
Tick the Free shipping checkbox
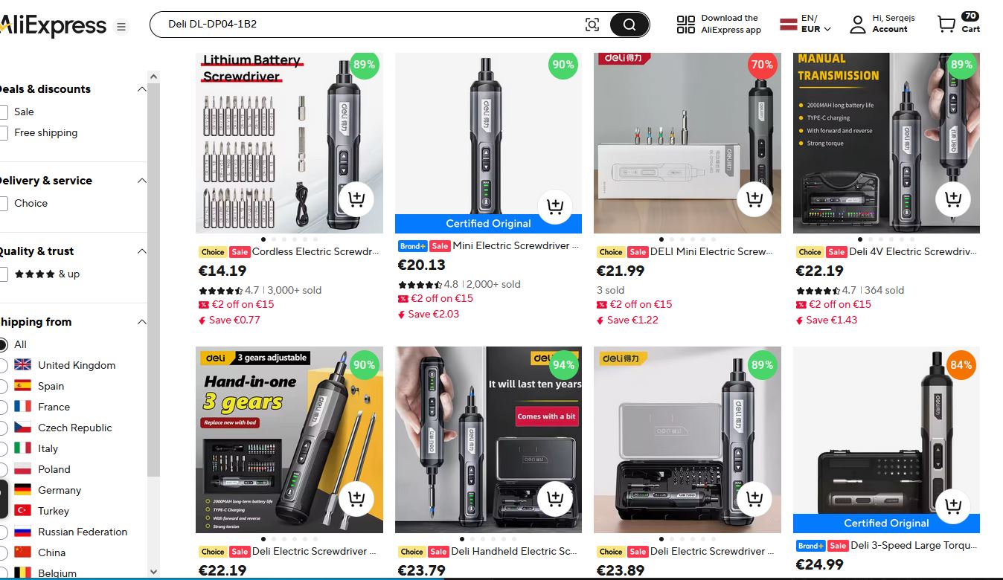coord(2,133)
